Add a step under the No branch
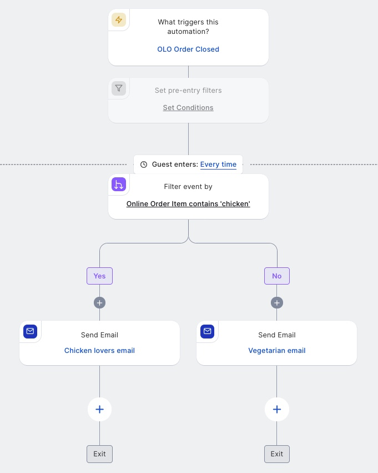378x473 pixels. 277,302
